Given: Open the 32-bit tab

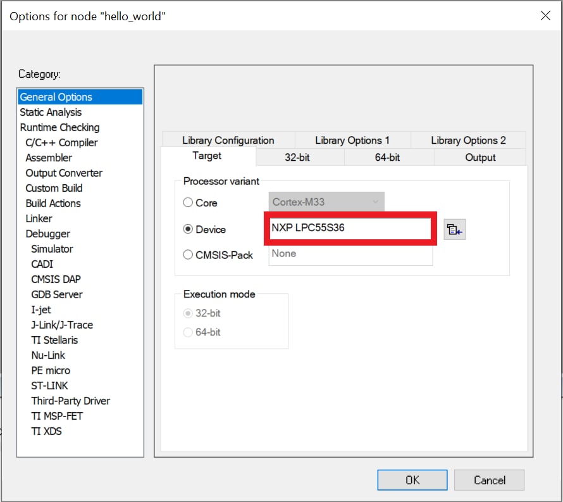Looking at the screenshot, I should click(297, 158).
